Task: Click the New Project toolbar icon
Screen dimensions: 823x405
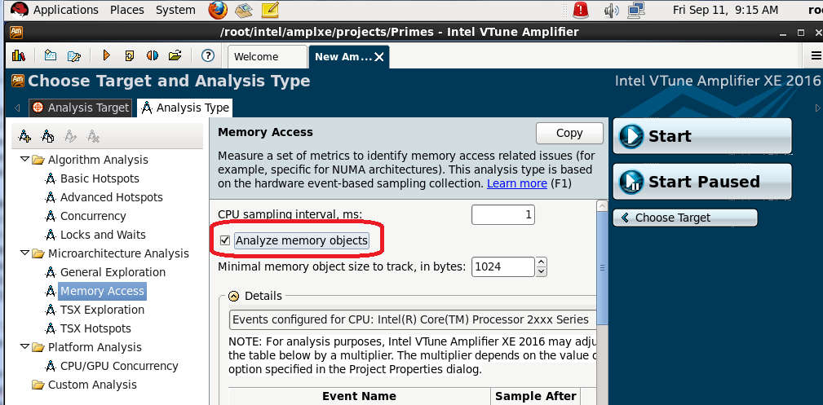Action: pos(51,56)
